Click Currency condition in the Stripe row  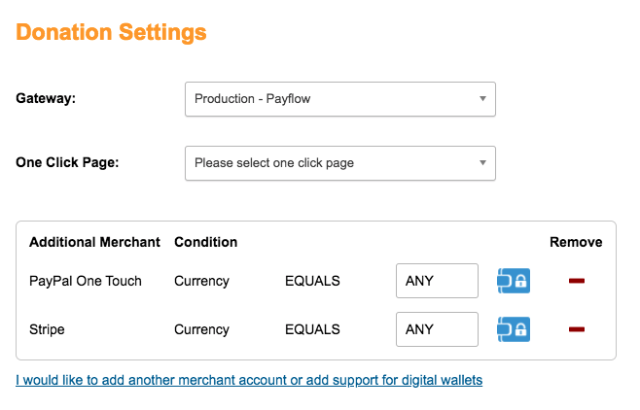pos(201,329)
